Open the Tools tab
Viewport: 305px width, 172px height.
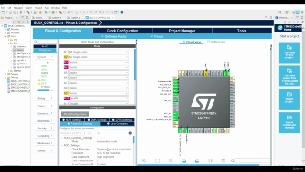pos(242,31)
